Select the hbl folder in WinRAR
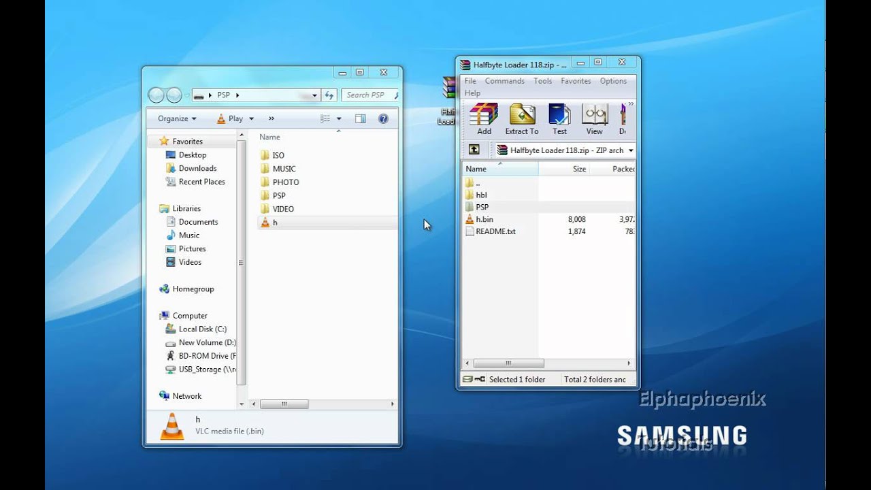The height and width of the screenshot is (490, 871). [476, 195]
